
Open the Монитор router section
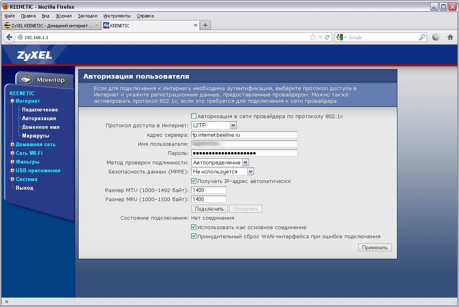(44, 79)
